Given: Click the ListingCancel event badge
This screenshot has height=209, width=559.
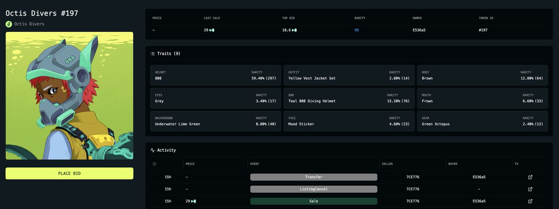Looking at the screenshot, I should (314, 189).
